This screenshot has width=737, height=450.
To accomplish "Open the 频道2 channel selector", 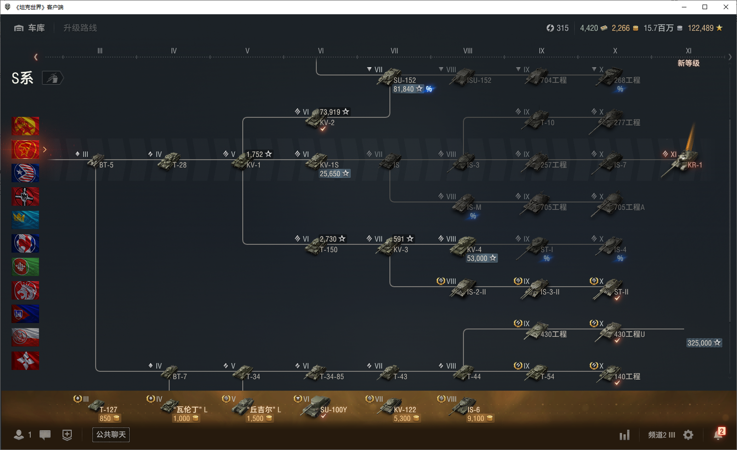I will (x=662, y=435).
